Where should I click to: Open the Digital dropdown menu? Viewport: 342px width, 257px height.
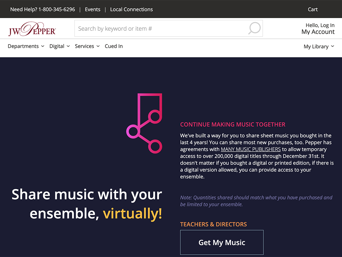59,46
